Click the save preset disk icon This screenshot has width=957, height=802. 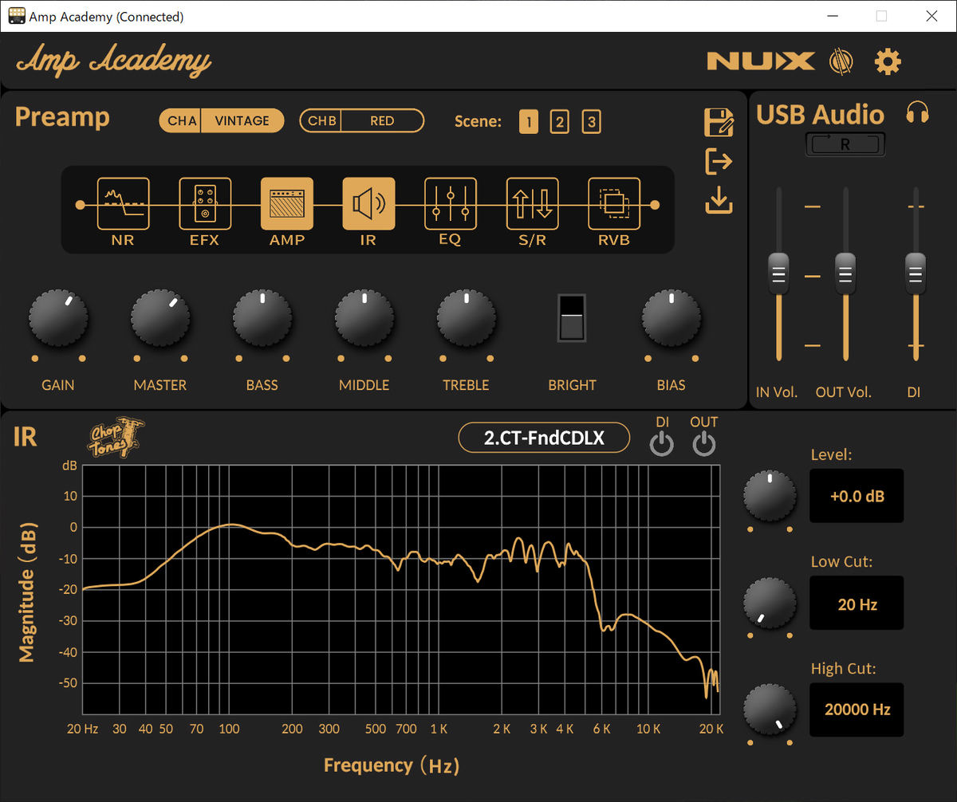pos(719,123)
